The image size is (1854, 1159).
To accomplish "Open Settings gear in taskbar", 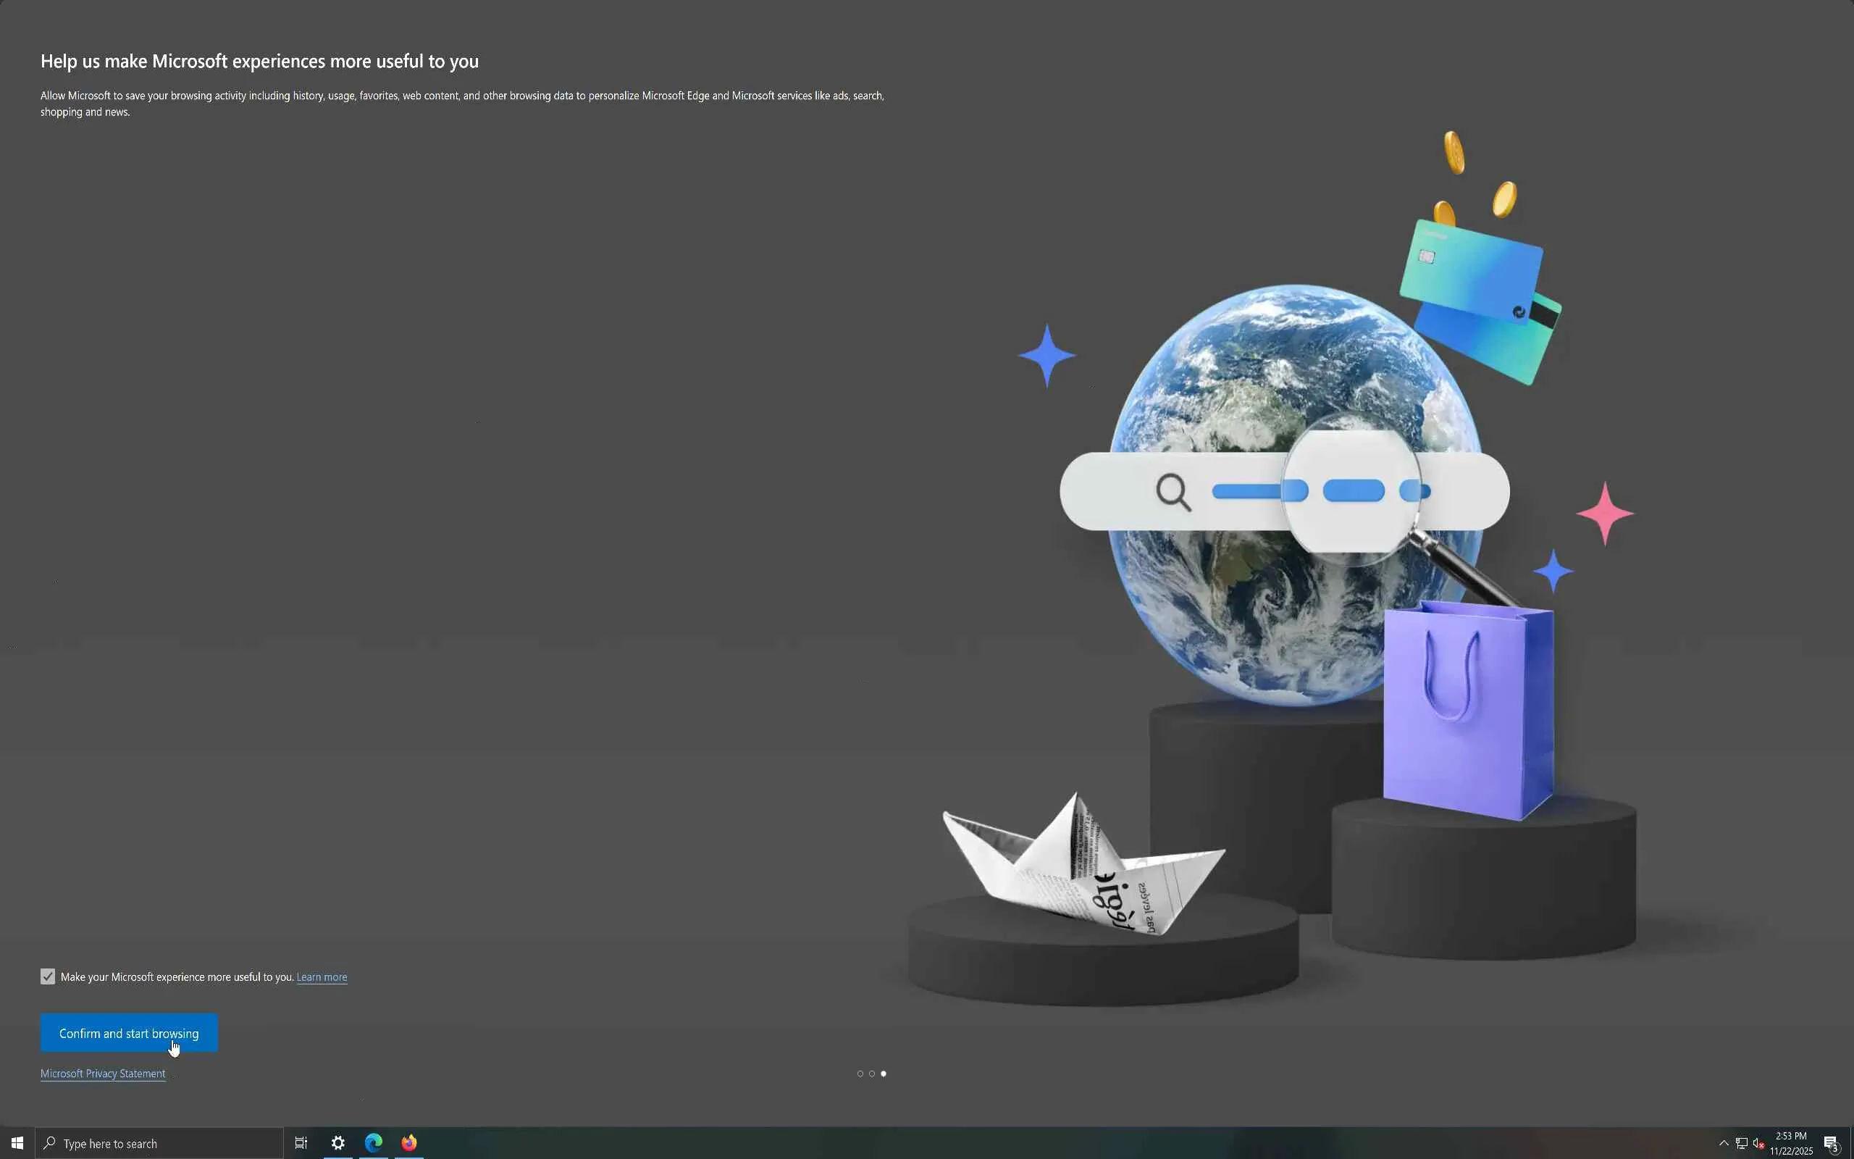I will [x=338, y=1143].
